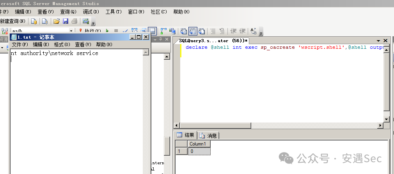Select the SQLQuery3 editor tab
The image size is (394, 174).
coord(213,41)
